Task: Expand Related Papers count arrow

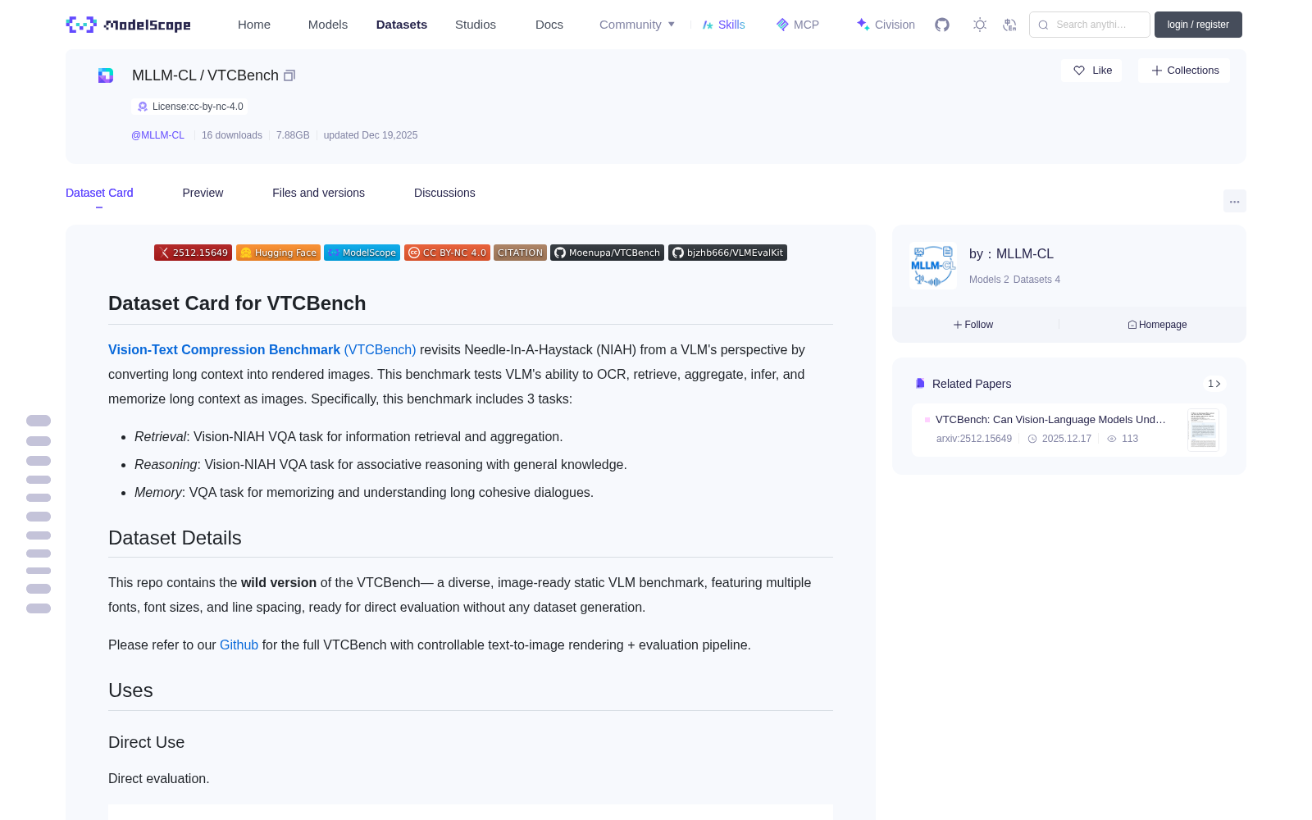Action: pyautogui.click(x=1214, y=384)
